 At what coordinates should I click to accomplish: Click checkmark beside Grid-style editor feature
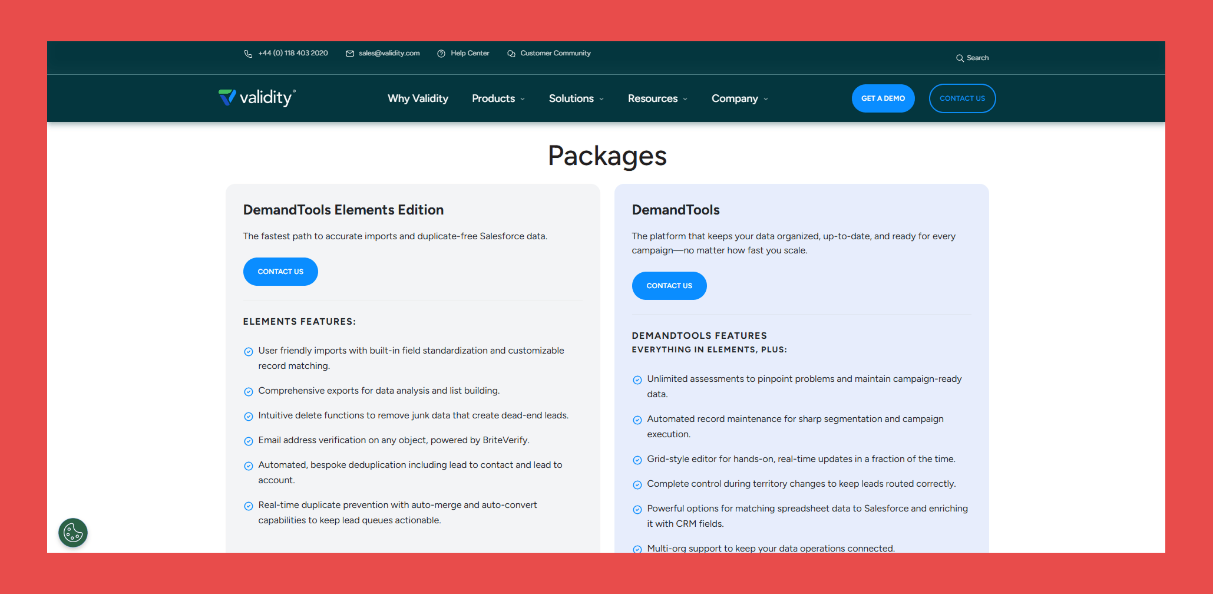pyautogui.click(x=637, y=460)
